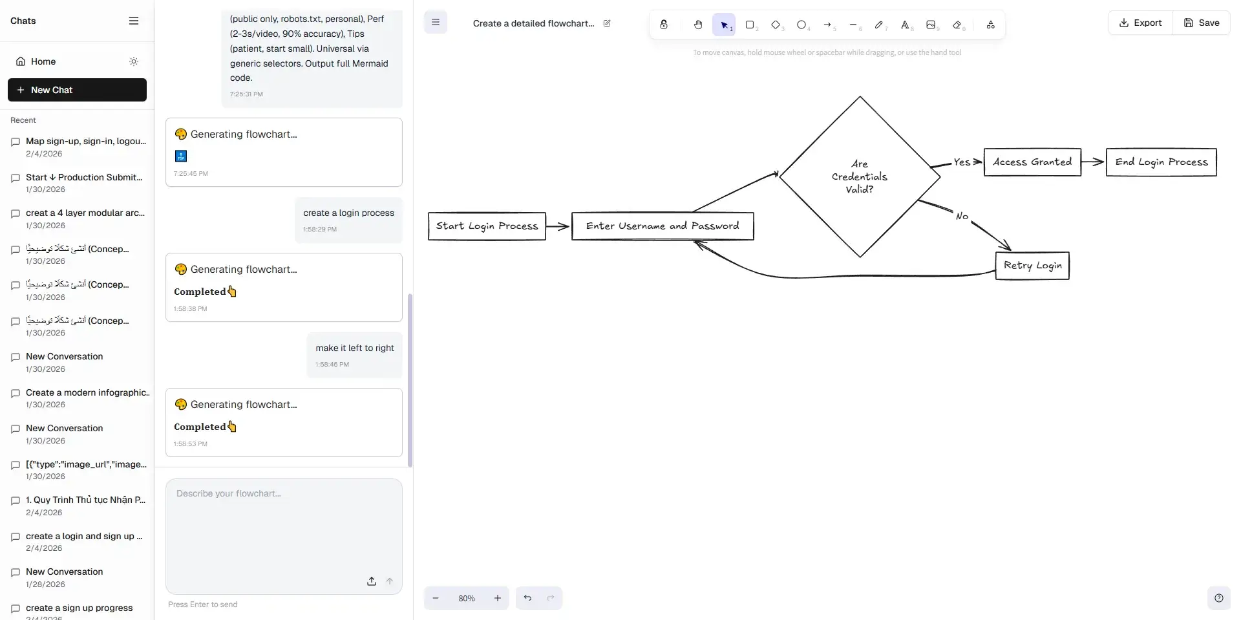Viewport: 1241px width, 620px height.
Task: Open the canvas hamburger menu
Action: pyautogui.click(x=436, y=23)
